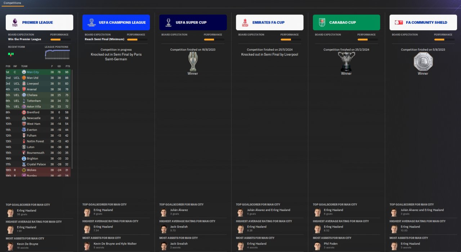Screen dimensions: 461x252
Task: Open the Emirates FA Cup header button
Action: coord(270,22)
